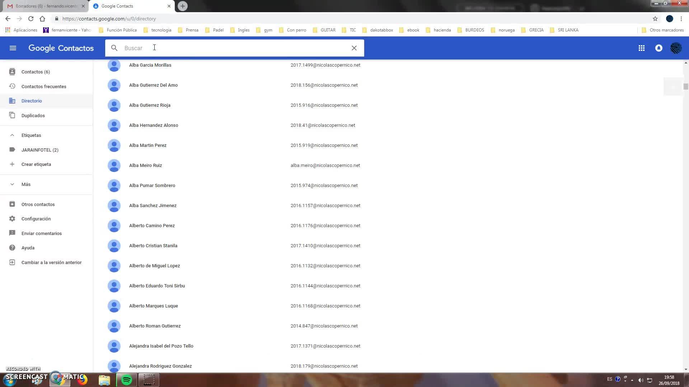Screen dimensions: 689x387
Task: Expand the Más section
Action: click(x=12, y=184)
